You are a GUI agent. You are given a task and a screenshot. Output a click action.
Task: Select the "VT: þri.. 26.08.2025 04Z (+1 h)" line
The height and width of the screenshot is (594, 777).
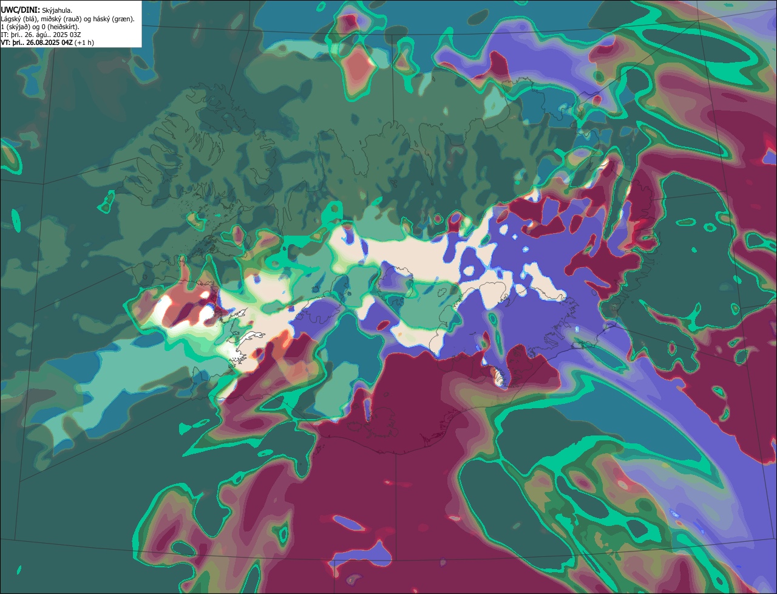pos(47,43)
